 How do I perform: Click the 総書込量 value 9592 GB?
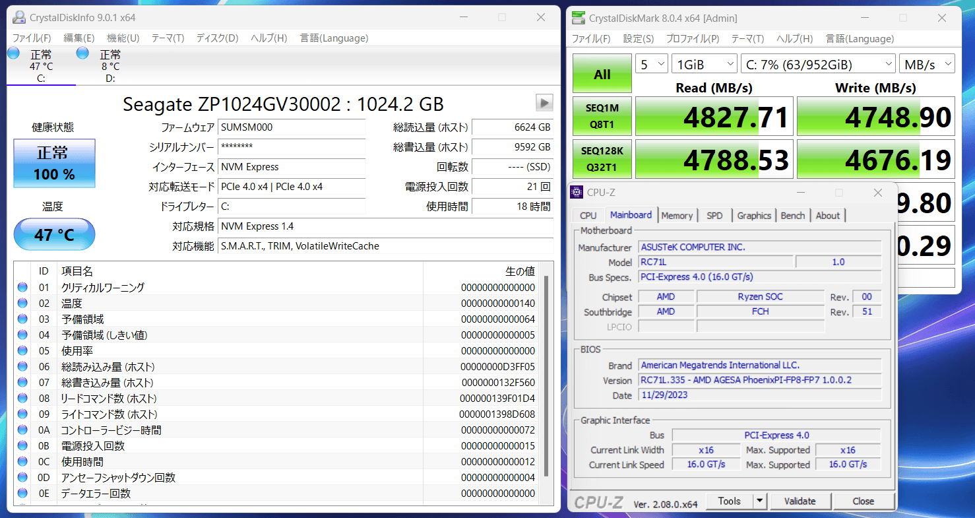click(x=513, y=146)
